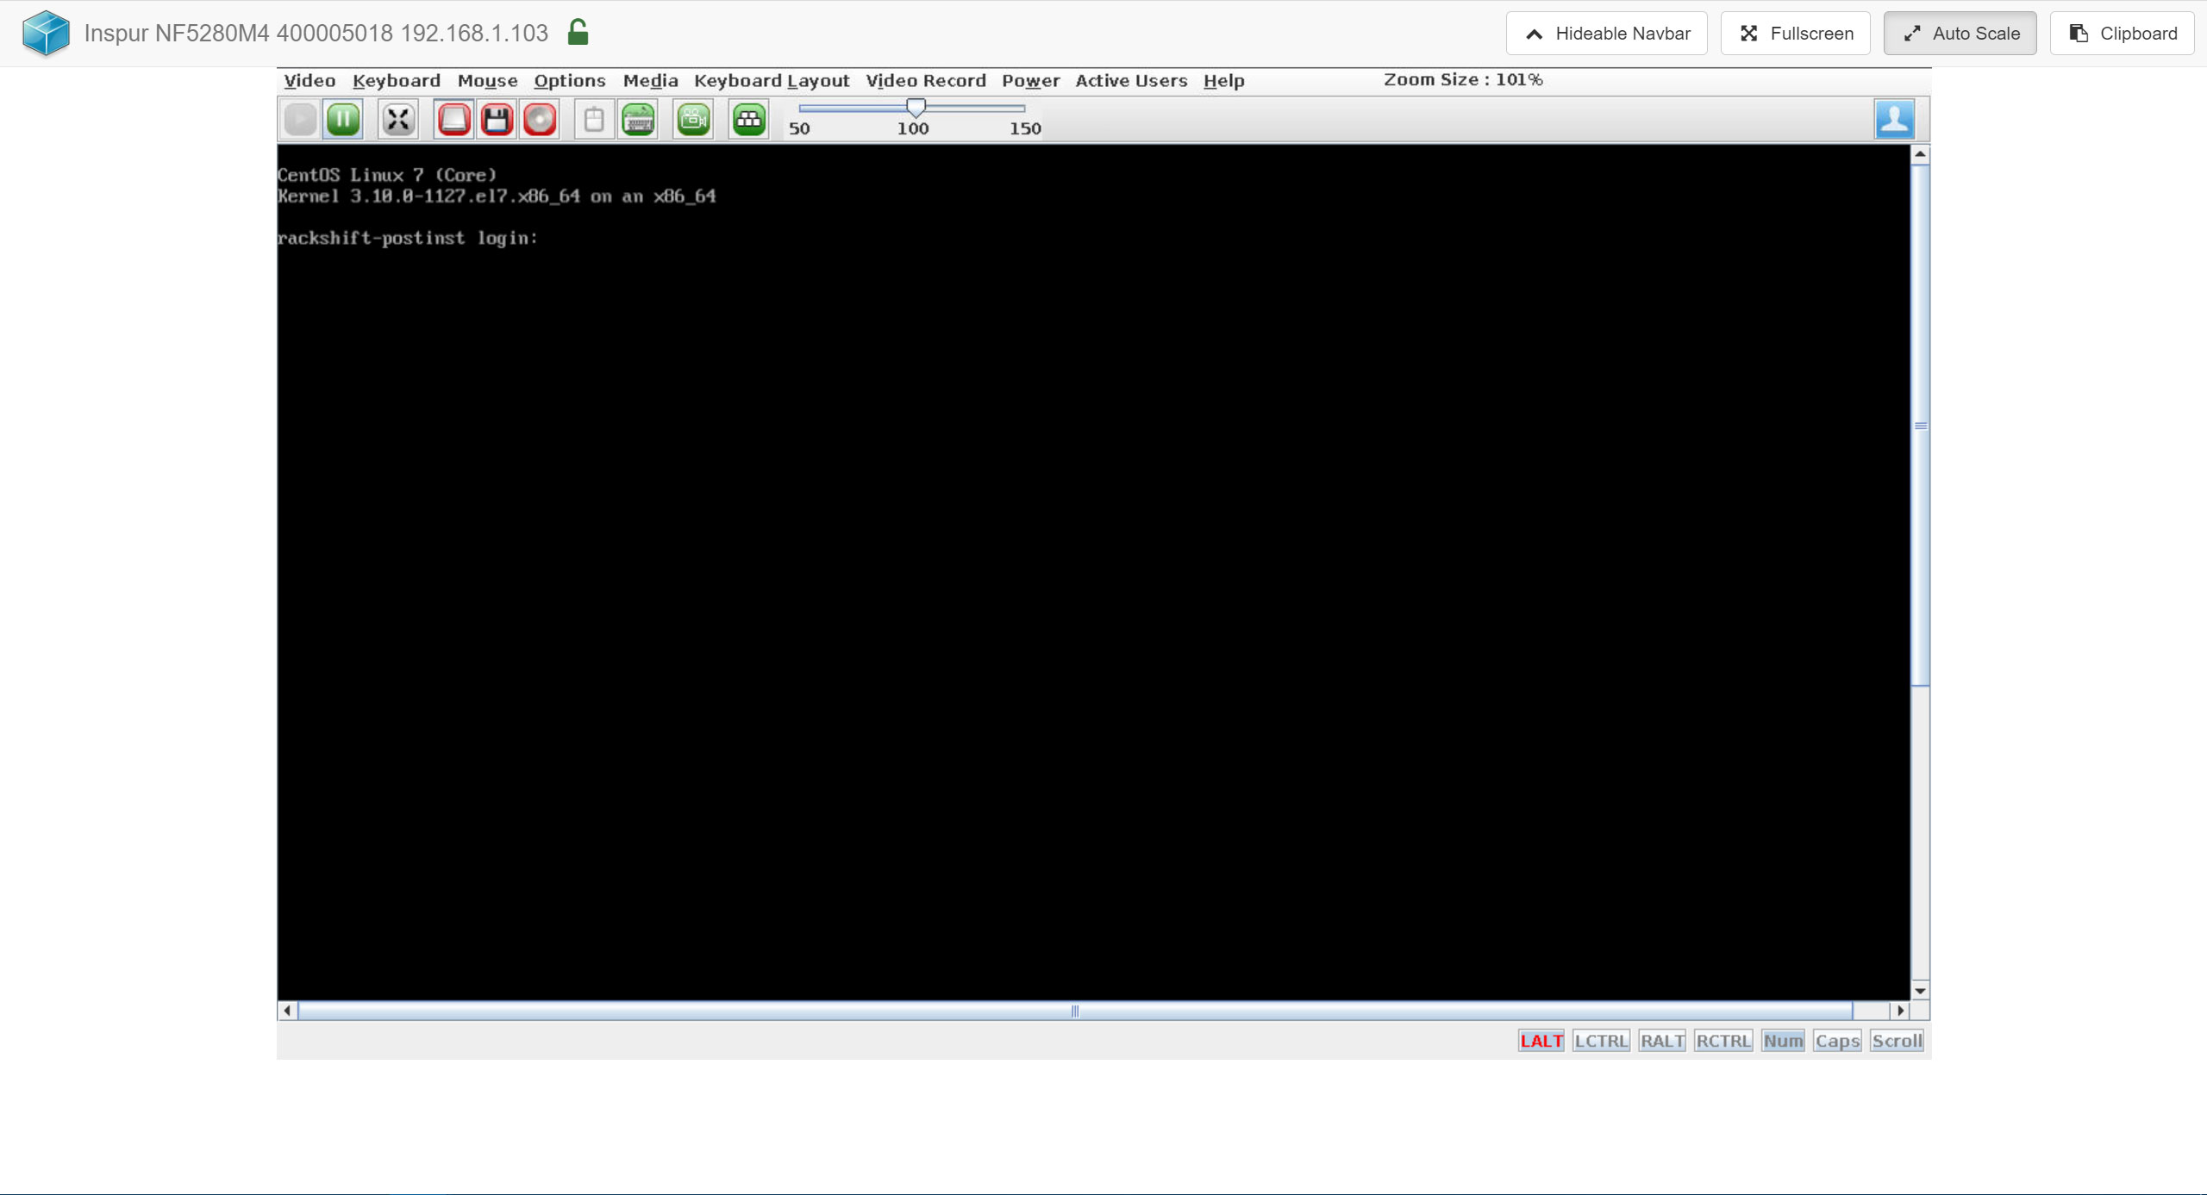Click the Kernel 3.10.0-1127 console line
The width and height of the screenshot is (2207, 1195).
pos(497,196)
